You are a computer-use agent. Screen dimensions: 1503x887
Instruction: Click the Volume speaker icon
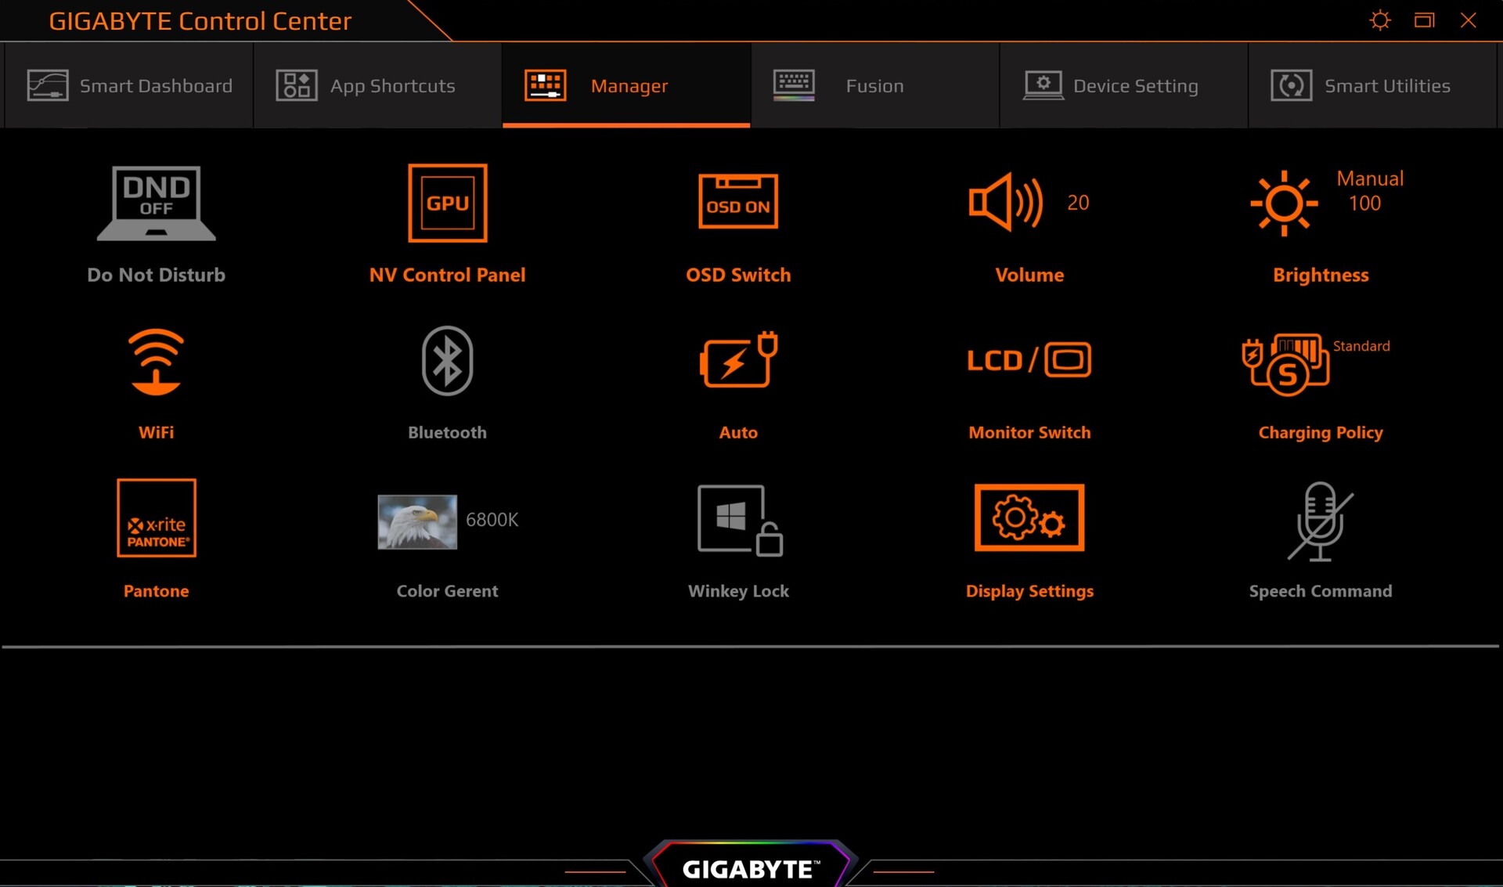pos(1006,202)
